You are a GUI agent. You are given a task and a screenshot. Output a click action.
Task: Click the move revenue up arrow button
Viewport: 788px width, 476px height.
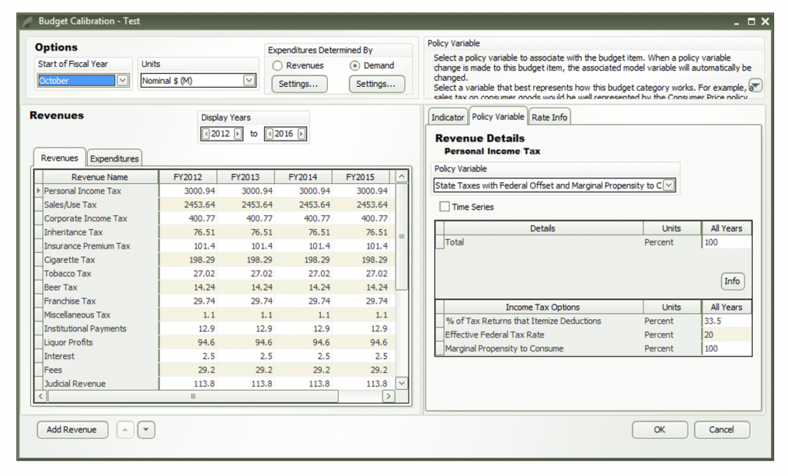(125, 430)
